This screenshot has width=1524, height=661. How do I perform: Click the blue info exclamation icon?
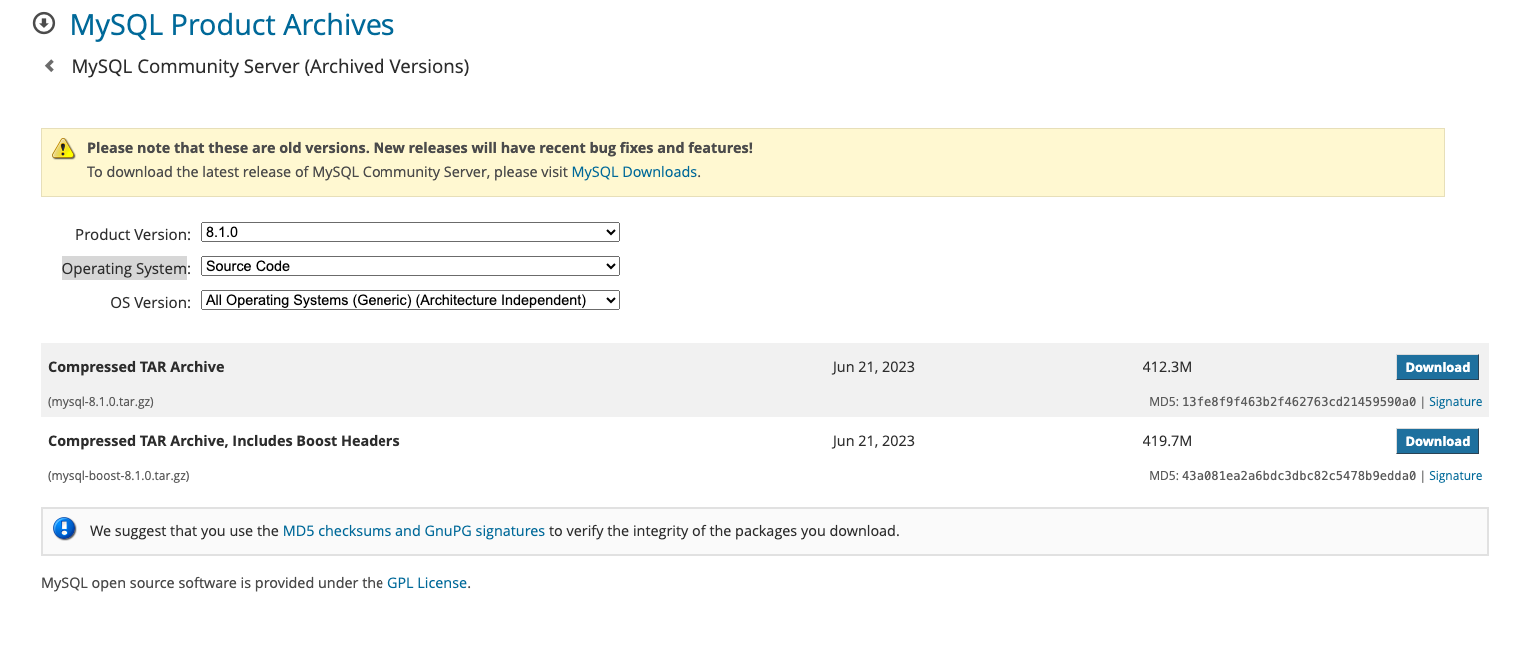pyautogui.click(x=65, y=529)
